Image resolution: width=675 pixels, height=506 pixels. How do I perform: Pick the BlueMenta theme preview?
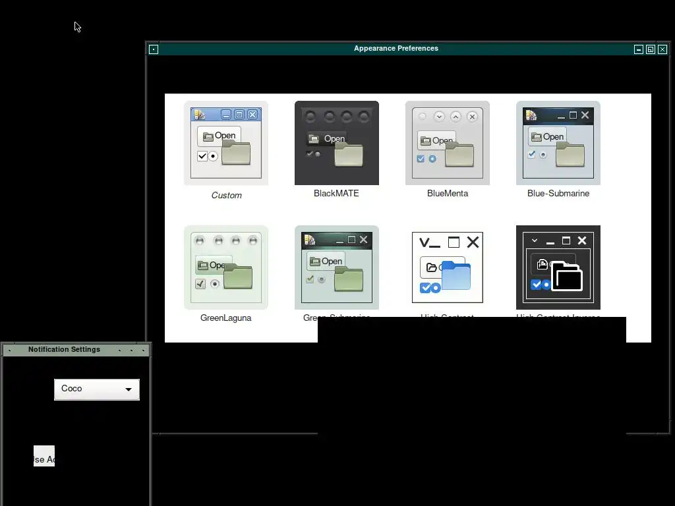pyautogui.click(x=448, y=143)
